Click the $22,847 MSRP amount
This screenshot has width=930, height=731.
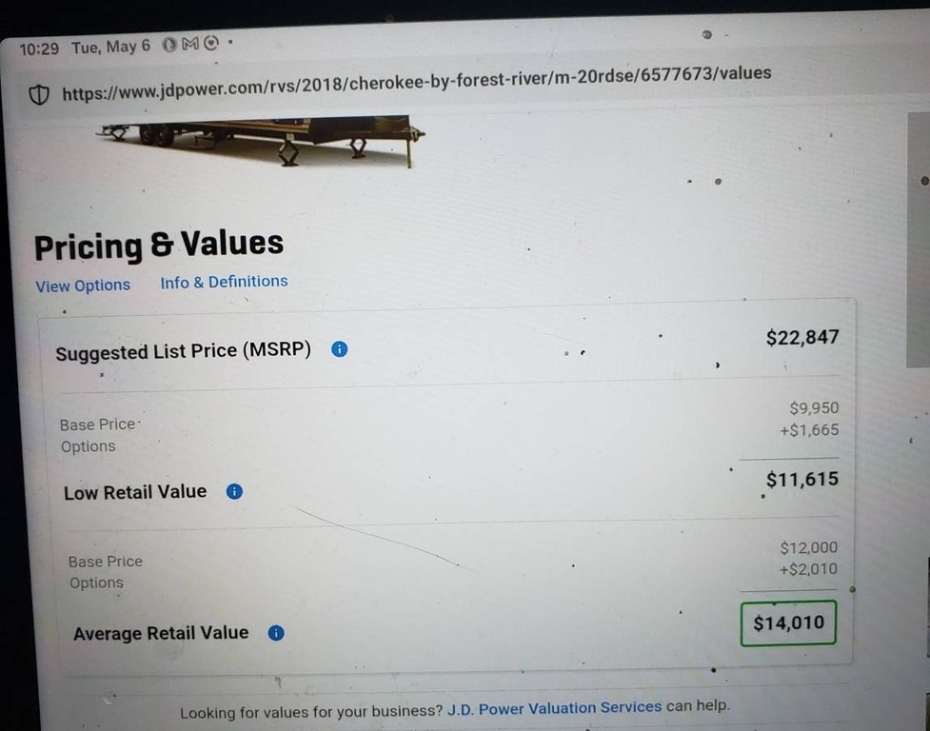(801, 337)
